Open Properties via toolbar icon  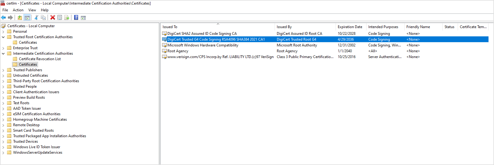point(59,18)
